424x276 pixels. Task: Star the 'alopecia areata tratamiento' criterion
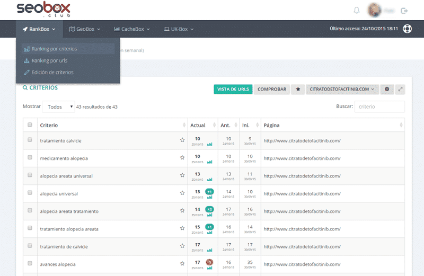tap(182, 211)
